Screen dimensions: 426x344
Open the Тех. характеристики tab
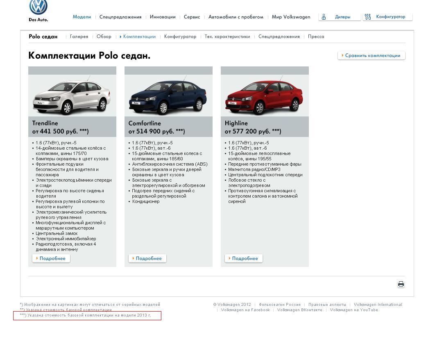227,36
